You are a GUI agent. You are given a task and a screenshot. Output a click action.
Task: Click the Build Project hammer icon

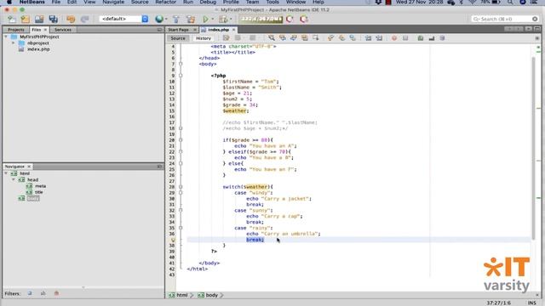tap(176, 19)
